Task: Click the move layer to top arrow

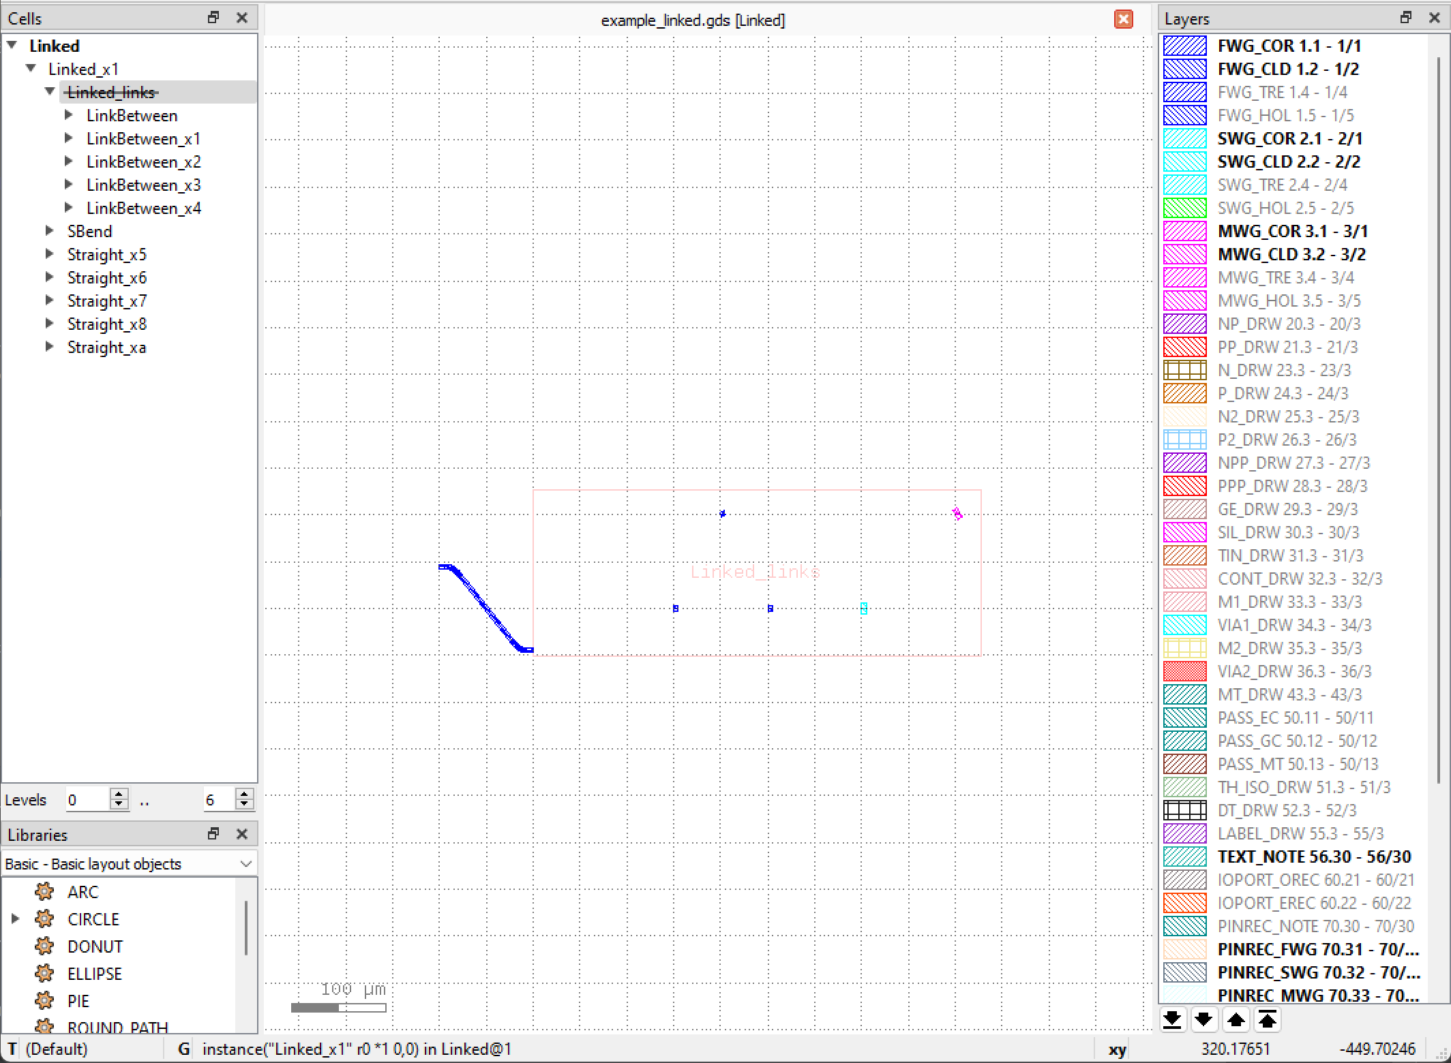Action: pos(1267,1019)
